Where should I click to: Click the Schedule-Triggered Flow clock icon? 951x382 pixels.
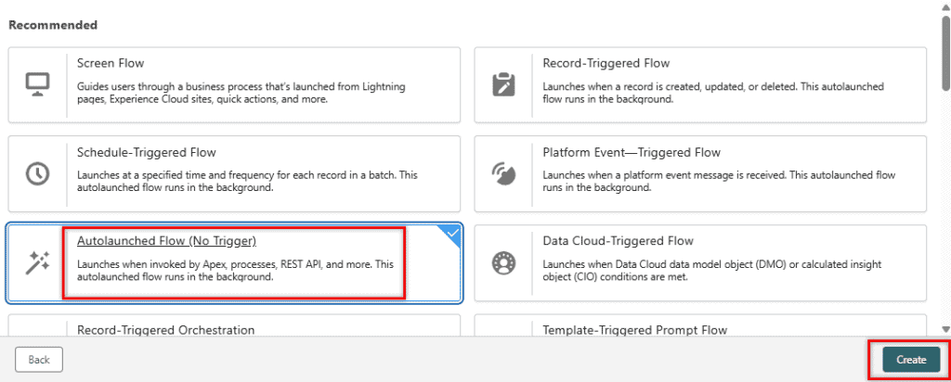click(x=37, y=173)
